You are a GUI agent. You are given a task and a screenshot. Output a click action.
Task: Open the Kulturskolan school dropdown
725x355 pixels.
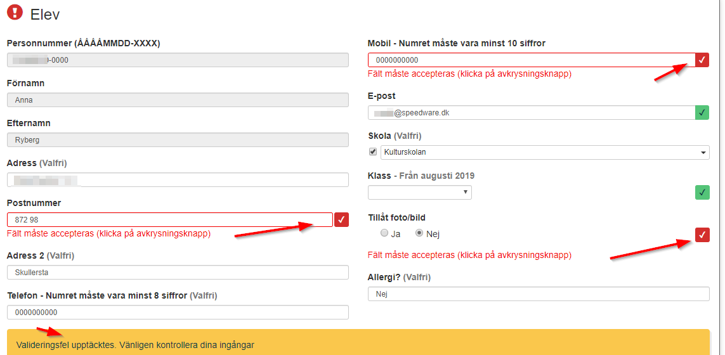pos(545,152)
